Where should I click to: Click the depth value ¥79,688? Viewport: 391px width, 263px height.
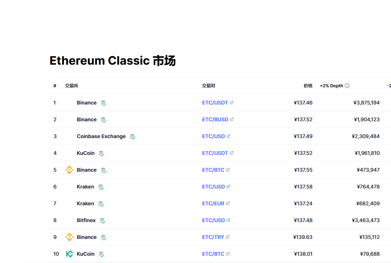pos(370,254)
